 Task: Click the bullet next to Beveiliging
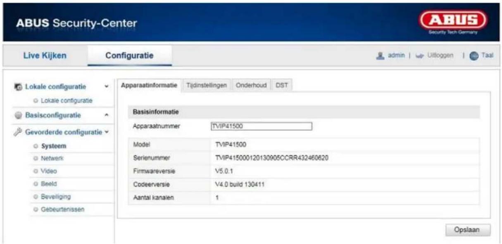pyautogui.click(x=36, y=197)
